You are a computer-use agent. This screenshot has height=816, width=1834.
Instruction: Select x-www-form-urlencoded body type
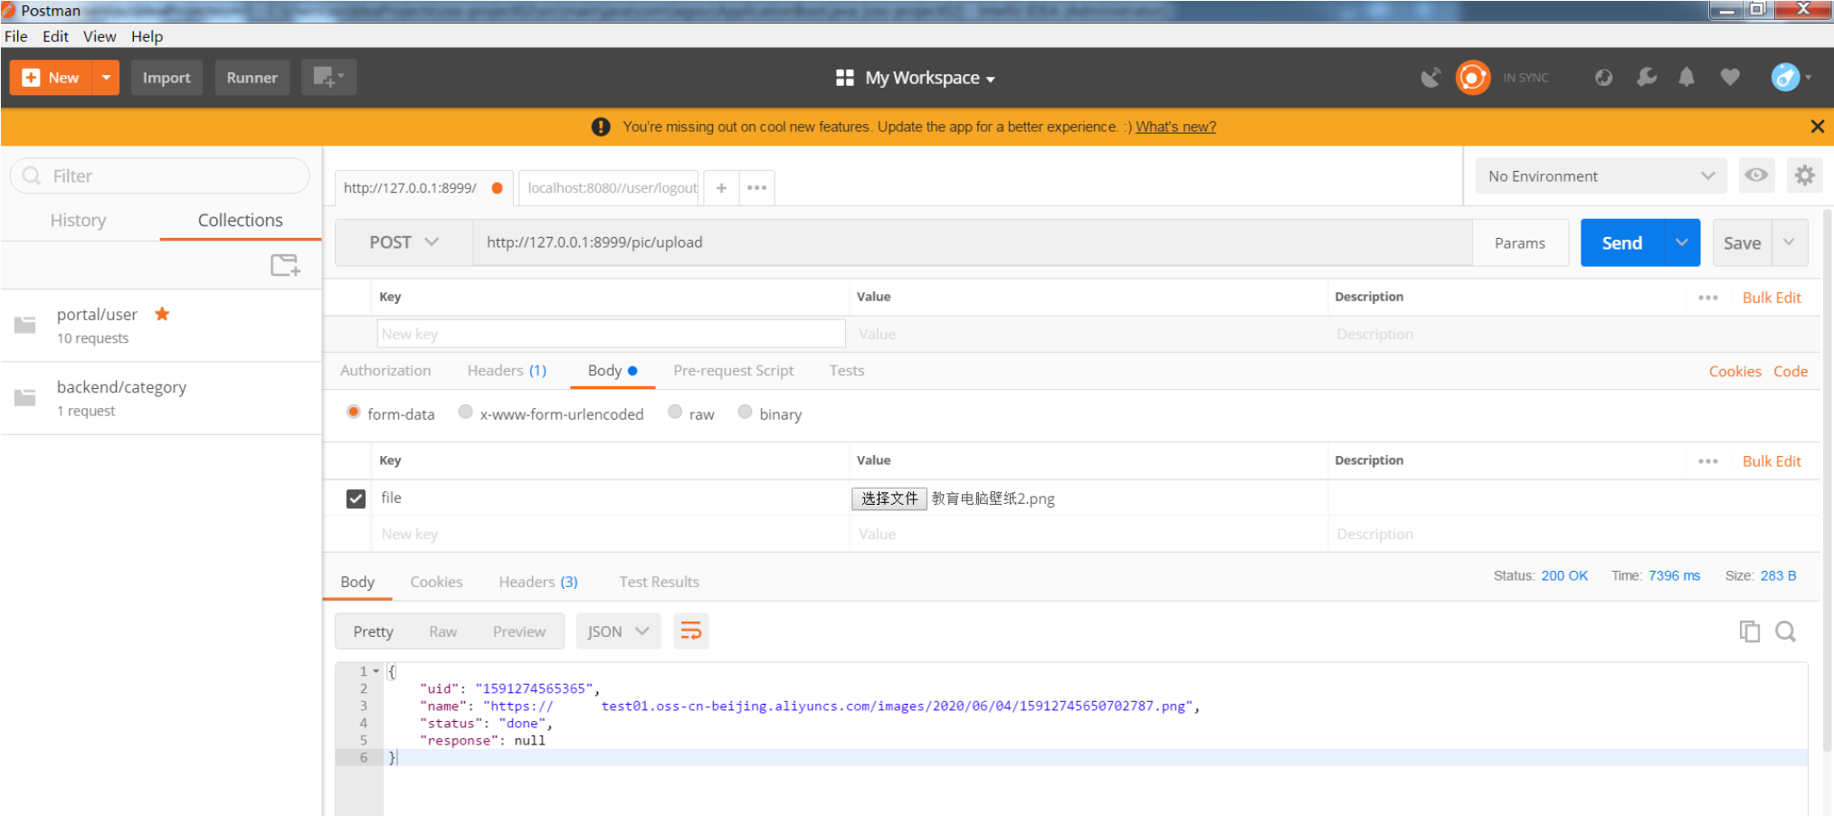466,413
